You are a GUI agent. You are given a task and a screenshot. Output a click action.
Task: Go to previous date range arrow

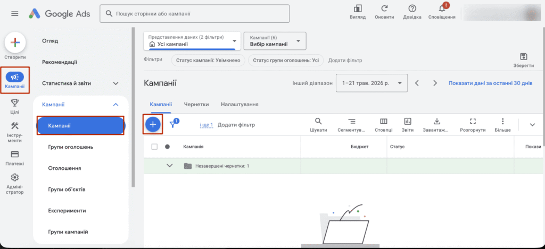pos(417,83)
